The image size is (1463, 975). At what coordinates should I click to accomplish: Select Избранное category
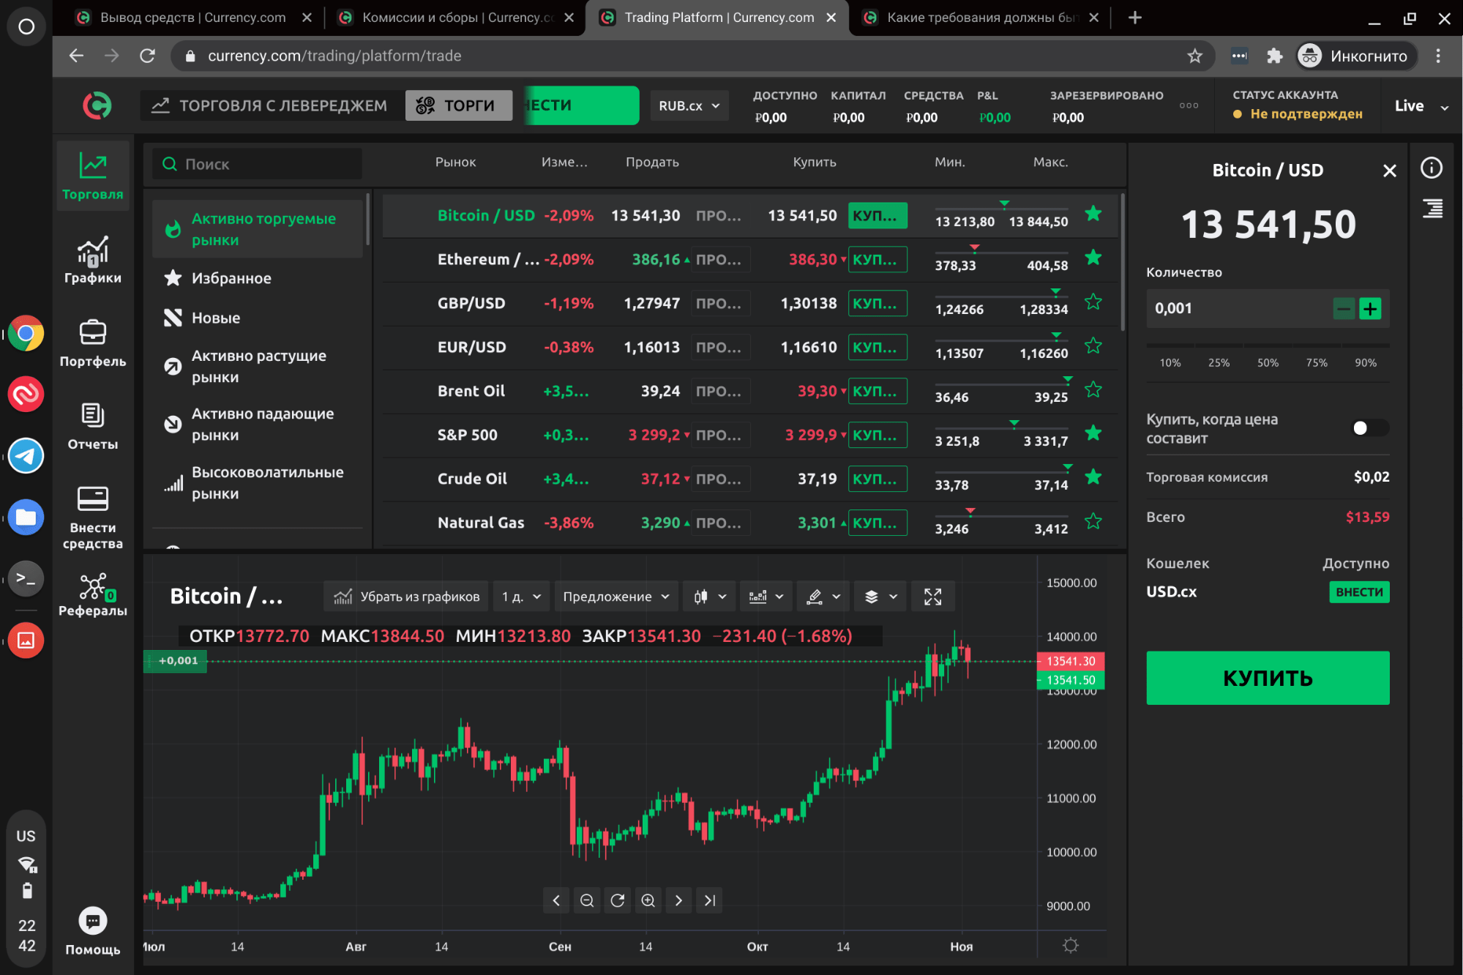click(x=258, y=278)
